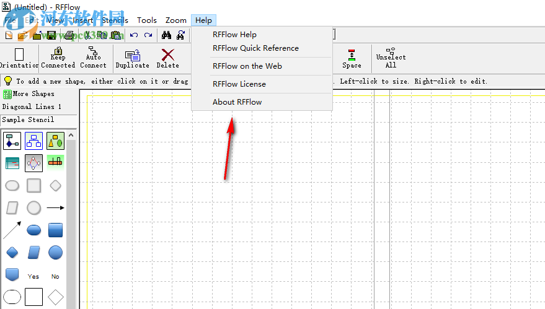545x309 pixels.
Task: Close the open Help menu
Action: point(204,20)
